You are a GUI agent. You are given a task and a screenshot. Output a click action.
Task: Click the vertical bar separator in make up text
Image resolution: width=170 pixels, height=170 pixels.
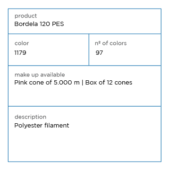click(83, 83)
